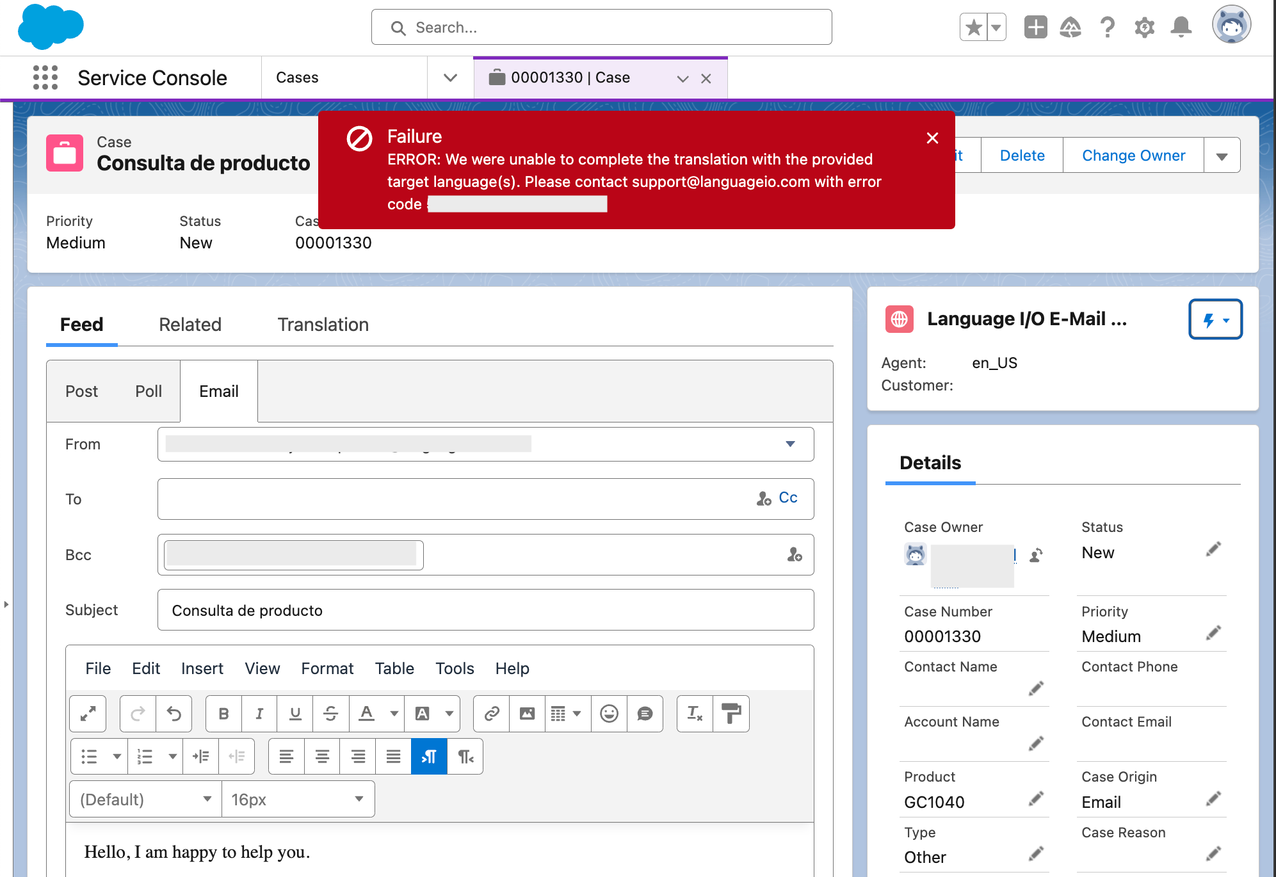Viewport: 1276px width, 877px height.
Task: Open the Trailhead guidance icon
Action: click(x=1070, y=28)
